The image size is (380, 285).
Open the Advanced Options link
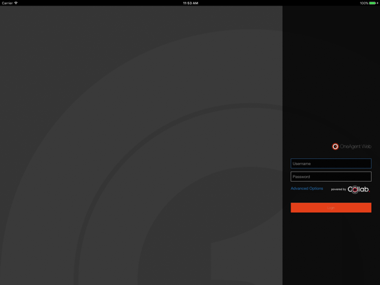point(306,189)
